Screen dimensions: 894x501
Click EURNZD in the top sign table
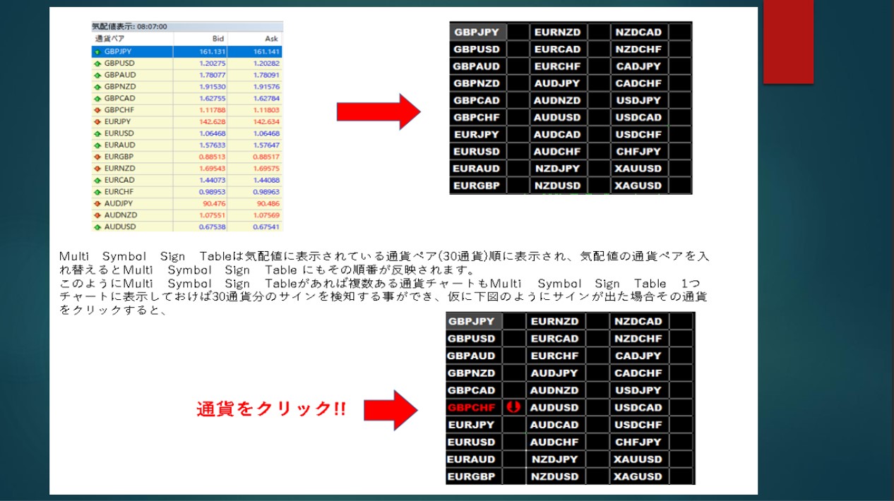pyautogui.click(x=558, y=32)
